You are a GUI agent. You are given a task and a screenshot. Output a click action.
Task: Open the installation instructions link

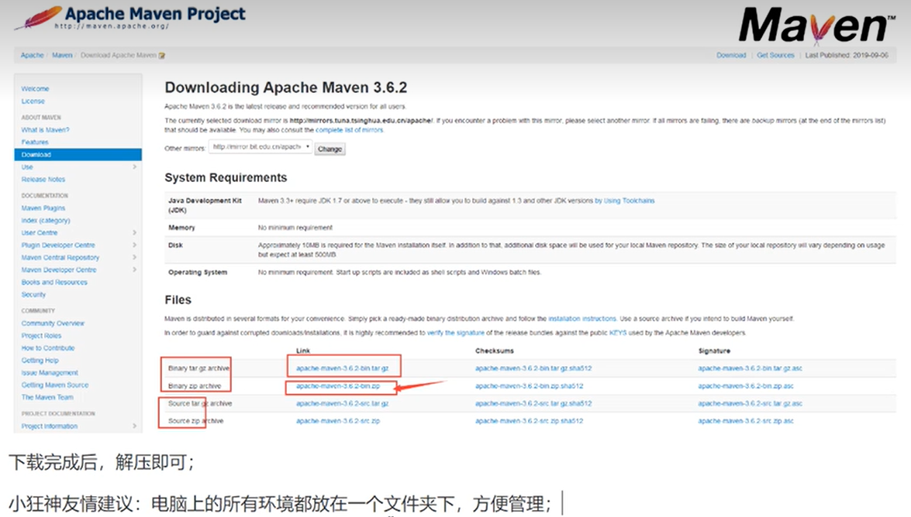coord(582,319)
